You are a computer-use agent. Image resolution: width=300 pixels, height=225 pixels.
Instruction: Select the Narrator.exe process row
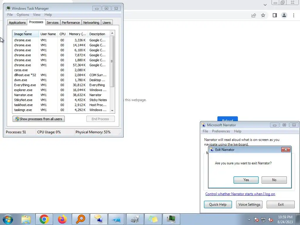point(61,95)
